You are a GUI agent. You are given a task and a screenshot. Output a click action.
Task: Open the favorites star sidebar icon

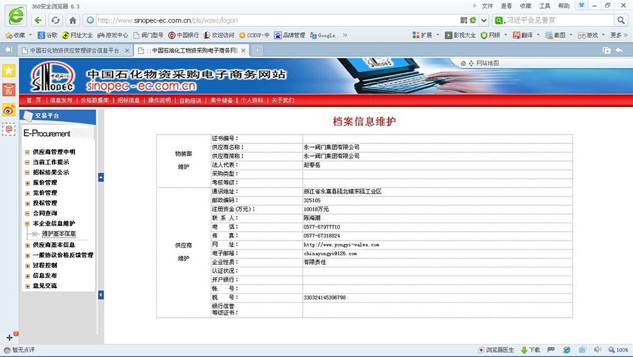9,70
